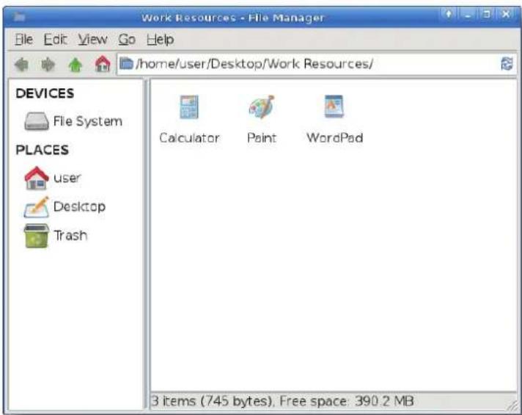
Task: Click the DEVICES section header
Action: click(45, 93)
